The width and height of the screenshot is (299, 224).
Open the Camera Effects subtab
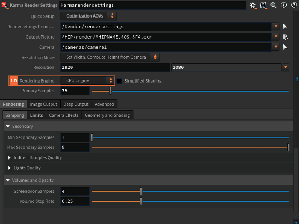64,115
